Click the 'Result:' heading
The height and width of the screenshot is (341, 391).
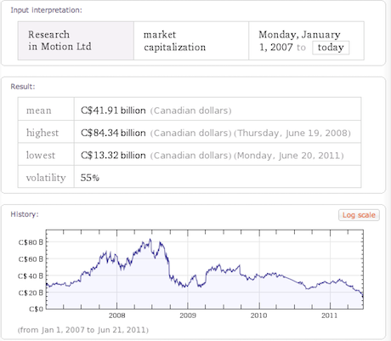23,87
